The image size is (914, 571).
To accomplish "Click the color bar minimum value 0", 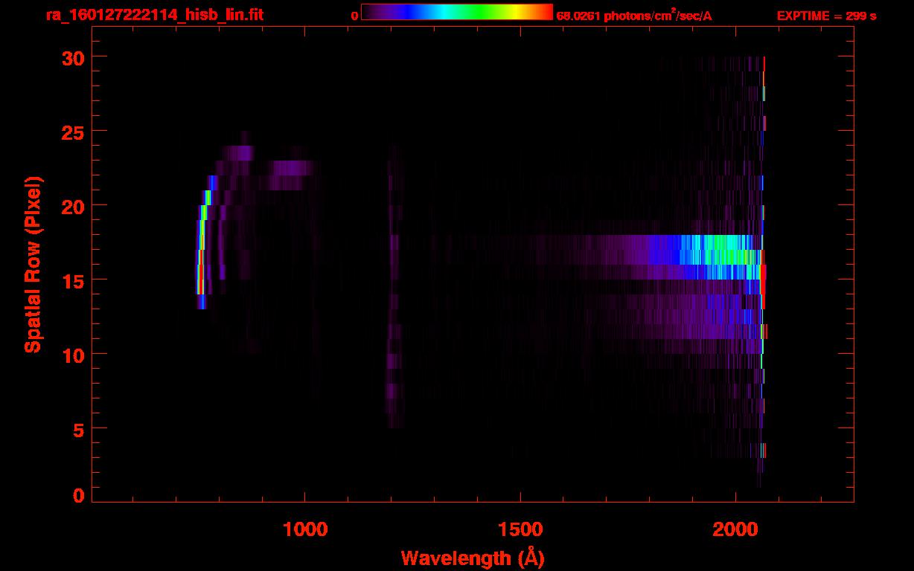I will pyautogui.click(x=354, y=16).
